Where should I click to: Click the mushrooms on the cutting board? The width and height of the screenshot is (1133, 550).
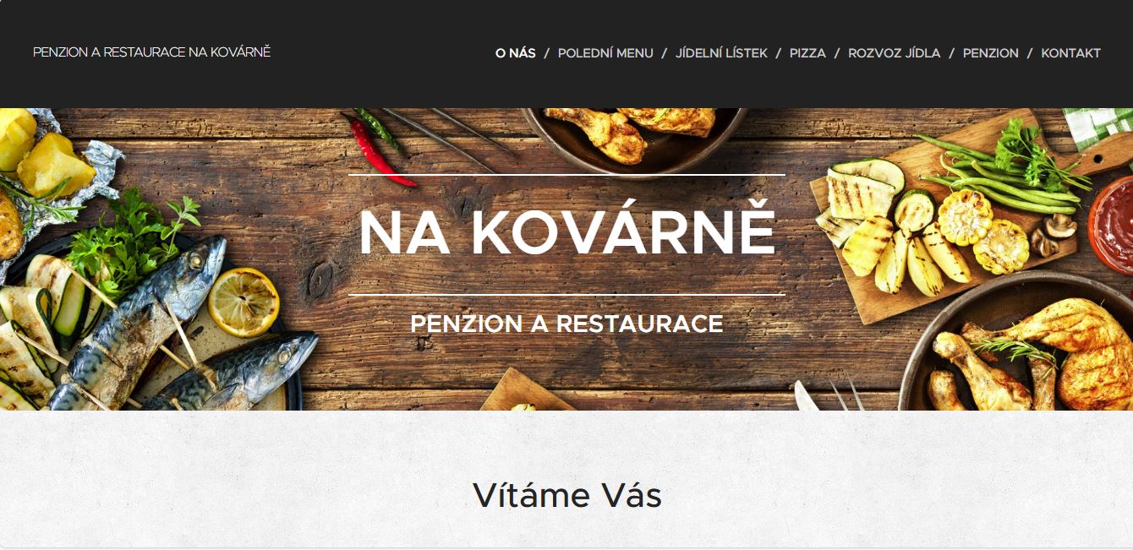(1053, 234)
